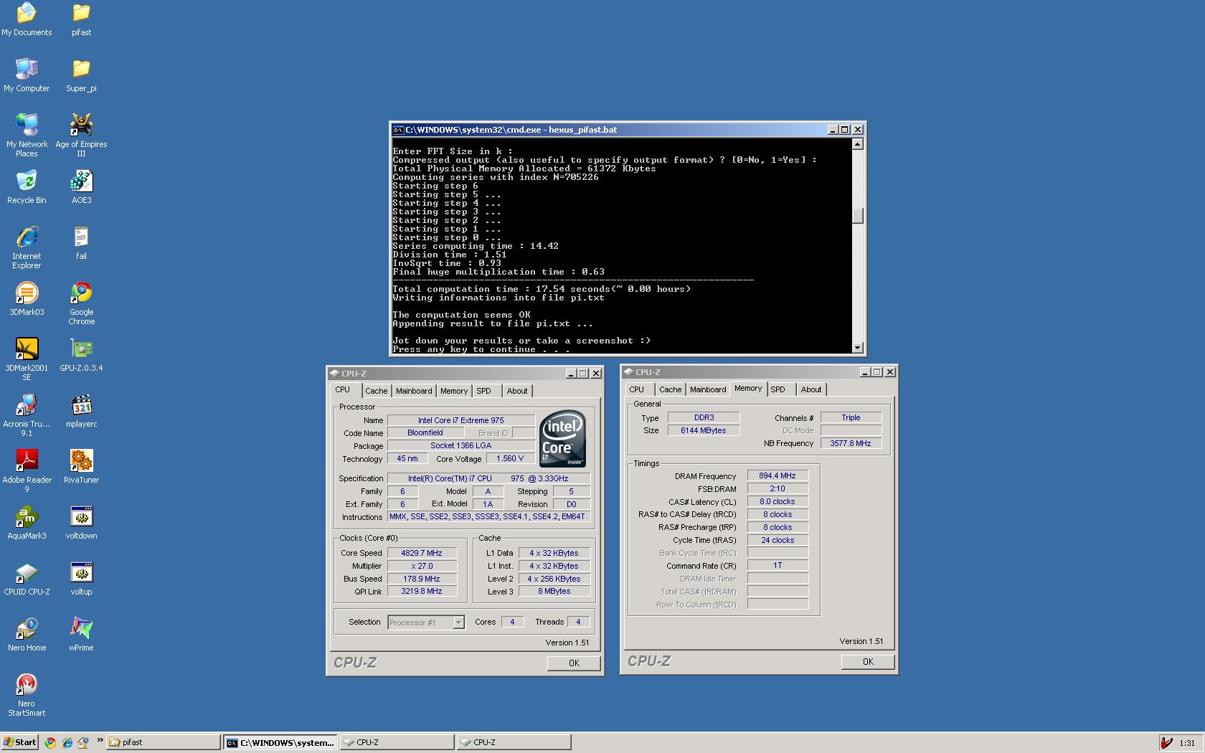This screenshot has height=753, width=1205.
Task: Click DRAM Frequency value 894.4 MHz
Action: tap(778, 475)
